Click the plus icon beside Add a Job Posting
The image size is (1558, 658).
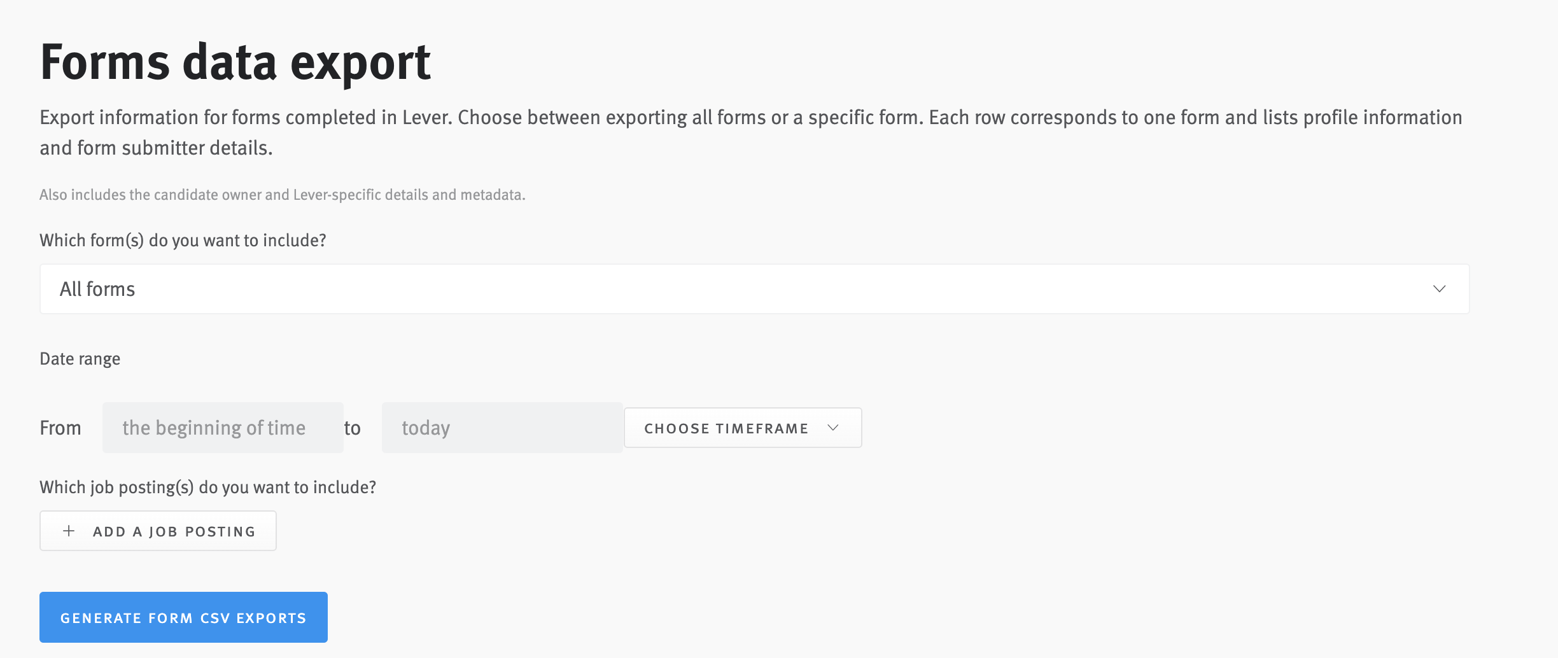pyautogui.click(x=67, y=530)
